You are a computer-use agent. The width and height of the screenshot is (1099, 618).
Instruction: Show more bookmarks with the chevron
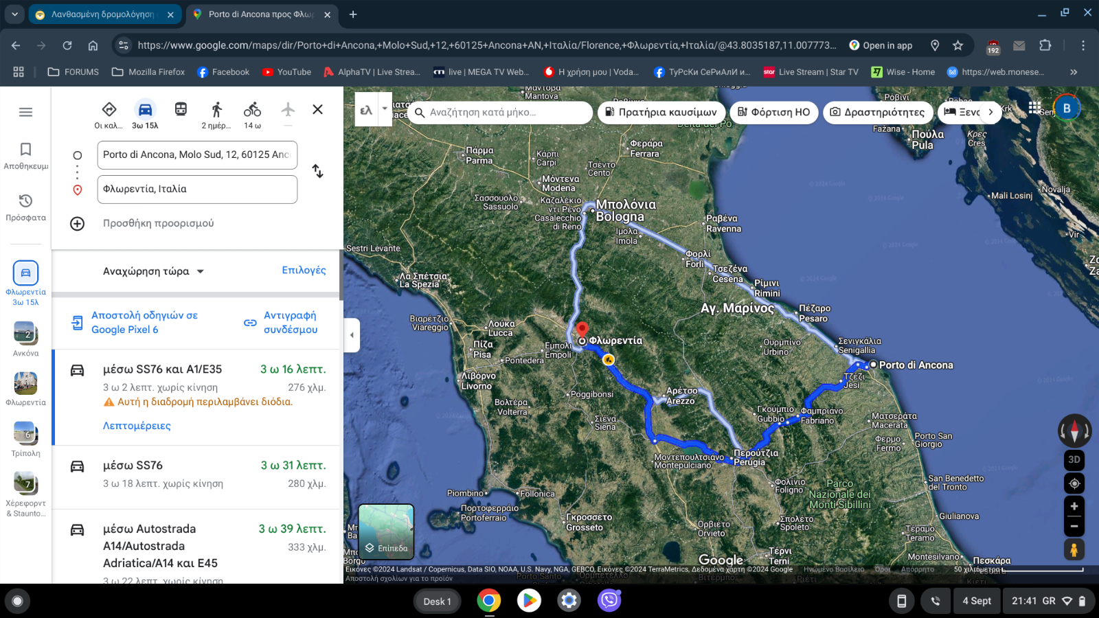coord(1074,72)
